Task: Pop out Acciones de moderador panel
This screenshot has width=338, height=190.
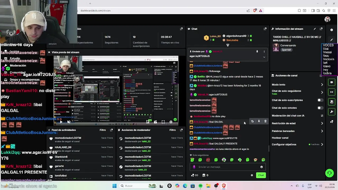Action: (x=181, y=130)
